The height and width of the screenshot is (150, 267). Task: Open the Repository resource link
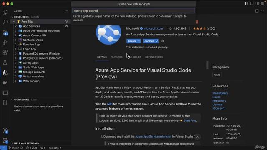click(219, 101)
